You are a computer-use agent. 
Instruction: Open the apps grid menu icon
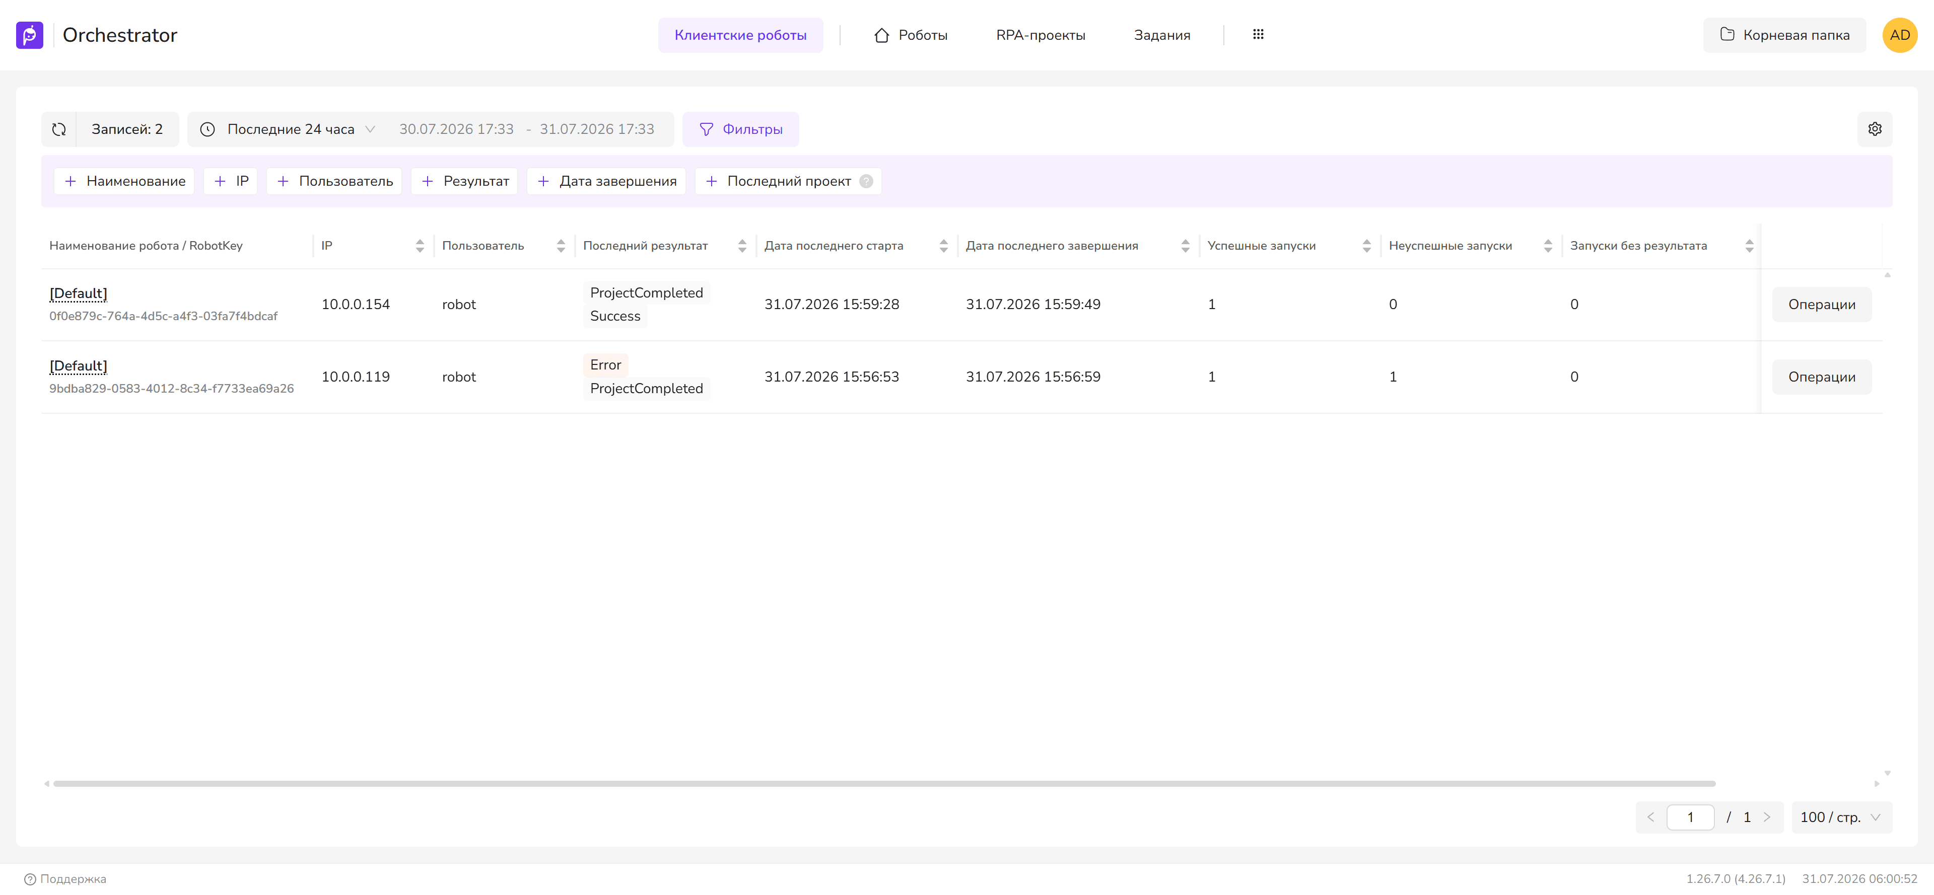point(1258,35)
